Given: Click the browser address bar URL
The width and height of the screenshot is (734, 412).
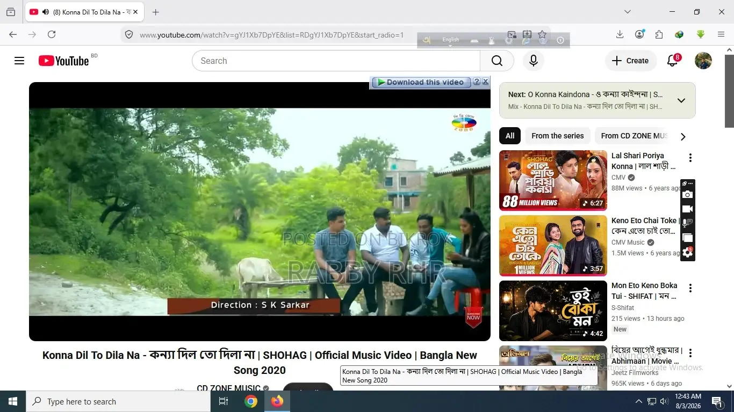Looking at the screenshot, I should click(271, 35).
